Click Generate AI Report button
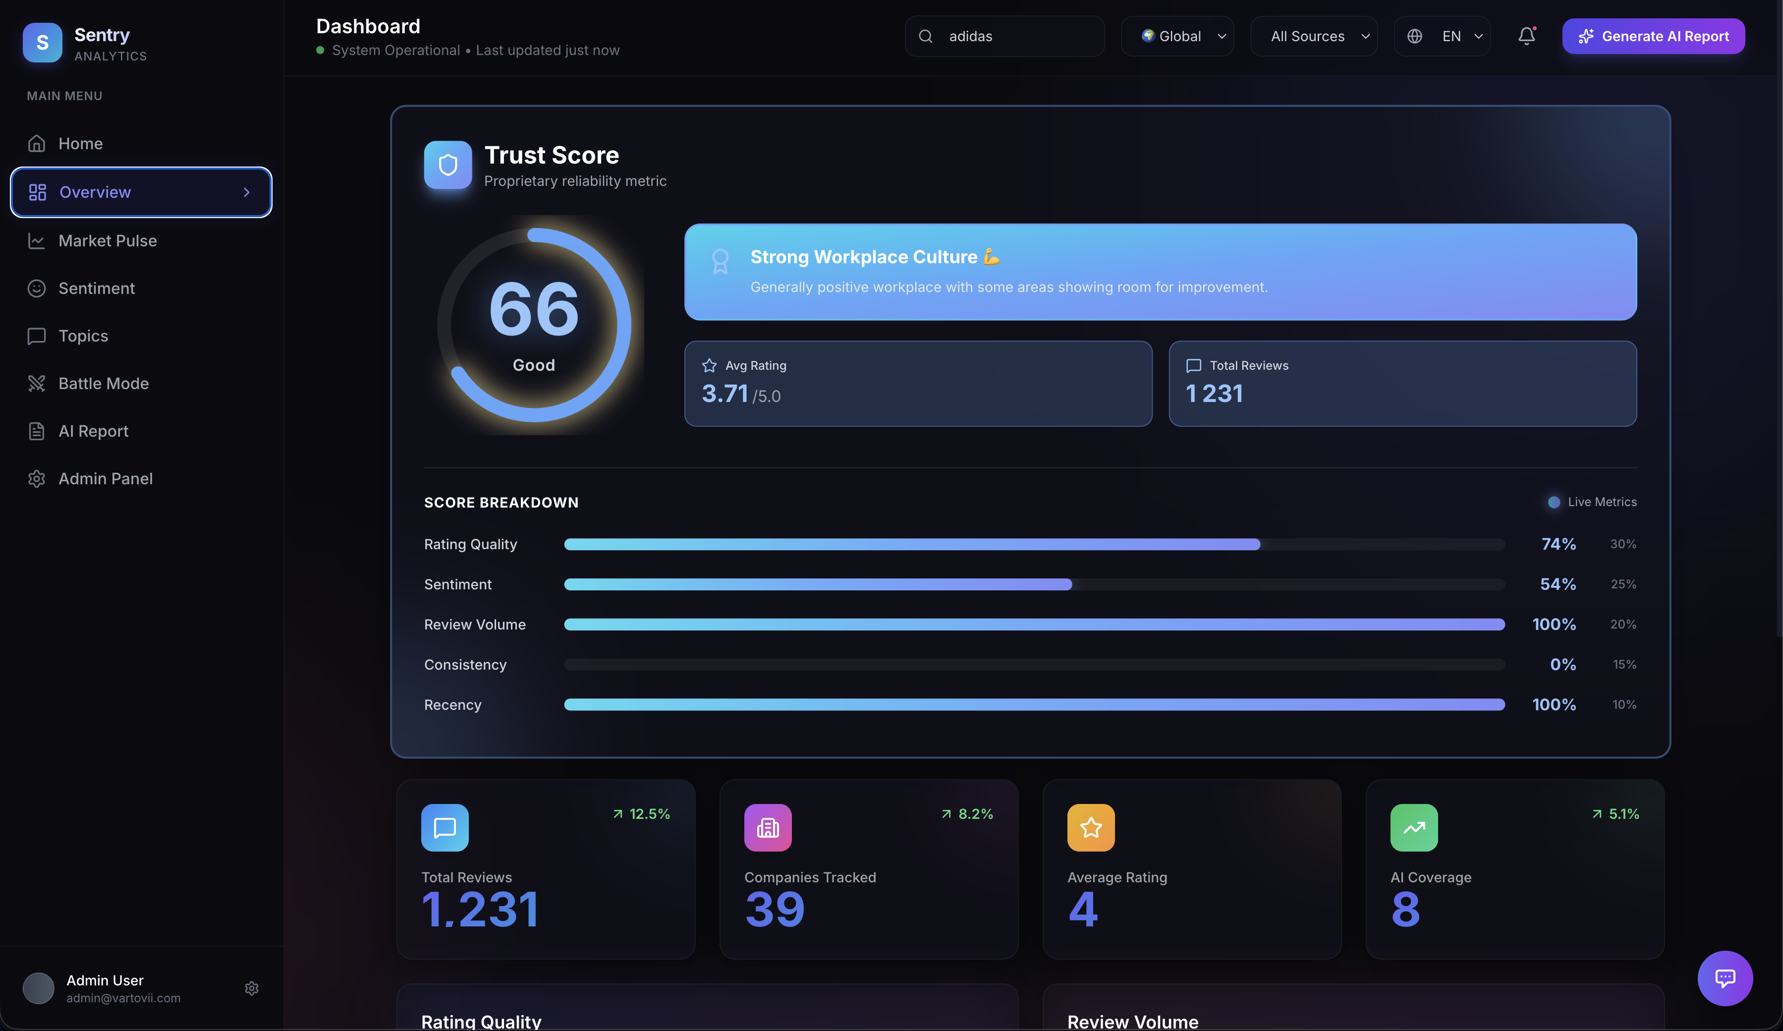 1653,36
